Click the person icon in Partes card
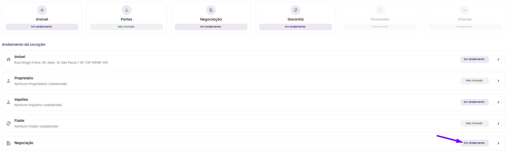 (126, 10)
